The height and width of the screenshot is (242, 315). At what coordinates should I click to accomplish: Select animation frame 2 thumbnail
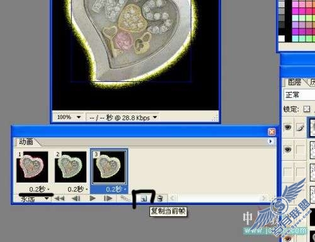(71, 167)
